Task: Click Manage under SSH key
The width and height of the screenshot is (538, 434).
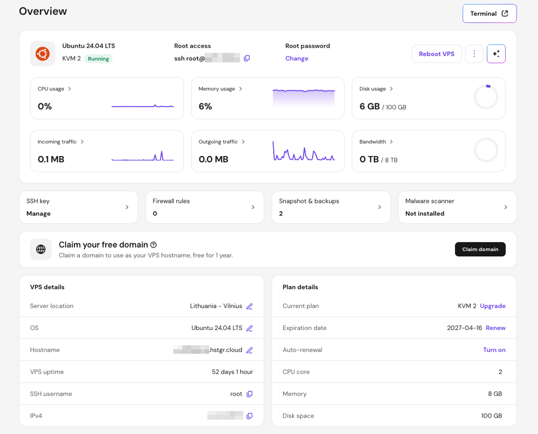Action: click(38, 213)
